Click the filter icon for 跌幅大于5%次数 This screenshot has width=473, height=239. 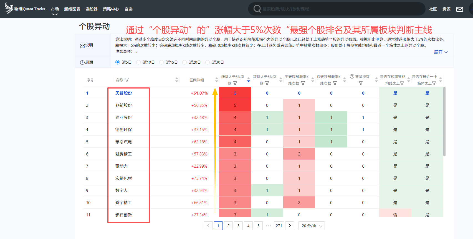267,83
